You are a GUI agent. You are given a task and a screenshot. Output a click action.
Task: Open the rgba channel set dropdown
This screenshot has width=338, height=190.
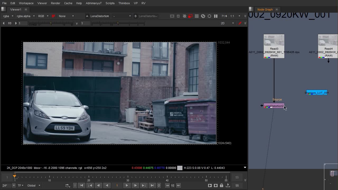pos(8,16)
